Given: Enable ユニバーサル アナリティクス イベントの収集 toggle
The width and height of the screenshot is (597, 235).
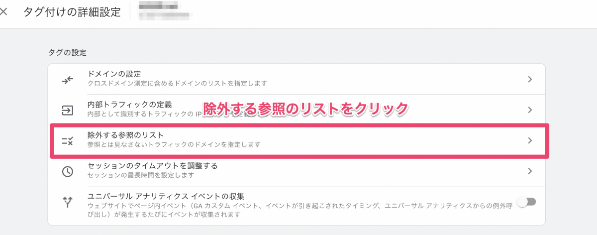Looking at the screenshot, I should [526, 202].
